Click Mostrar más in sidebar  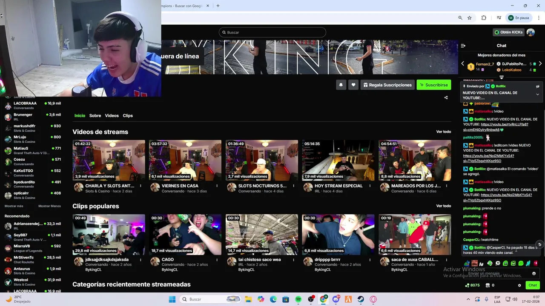point(14,206)
